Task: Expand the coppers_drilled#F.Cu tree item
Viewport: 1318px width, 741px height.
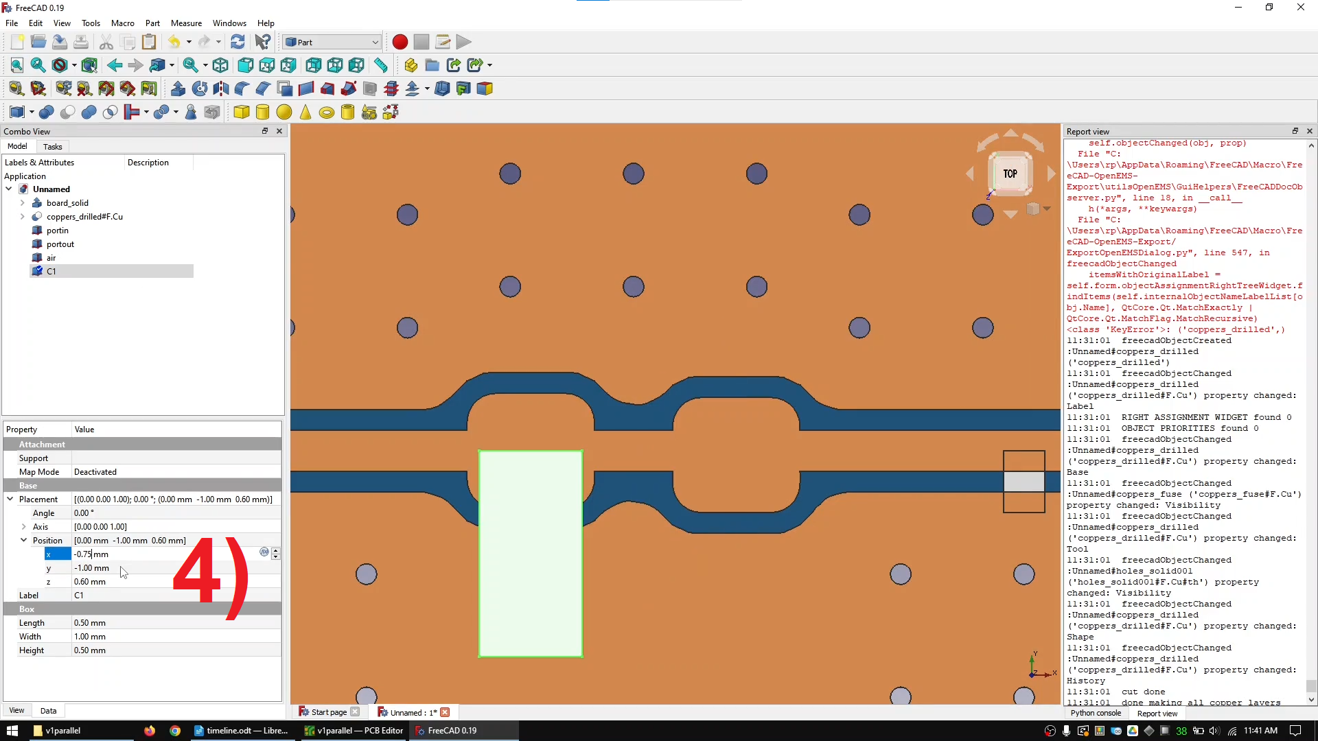Action: [x=23, y=217]
